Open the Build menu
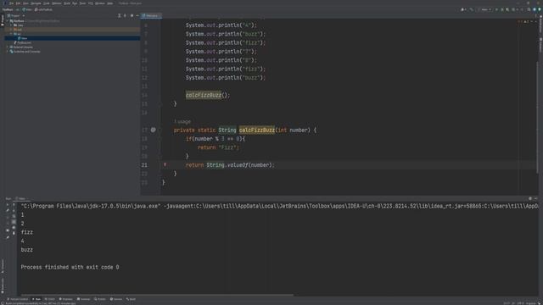This screenshot has width=543, height=305. [x=67, y=3]
